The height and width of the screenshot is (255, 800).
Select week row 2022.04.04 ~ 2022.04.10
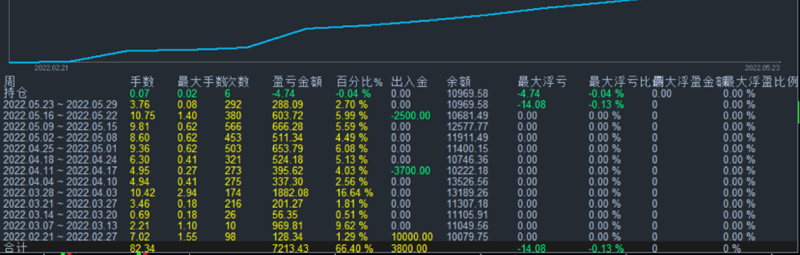point(60,182)
